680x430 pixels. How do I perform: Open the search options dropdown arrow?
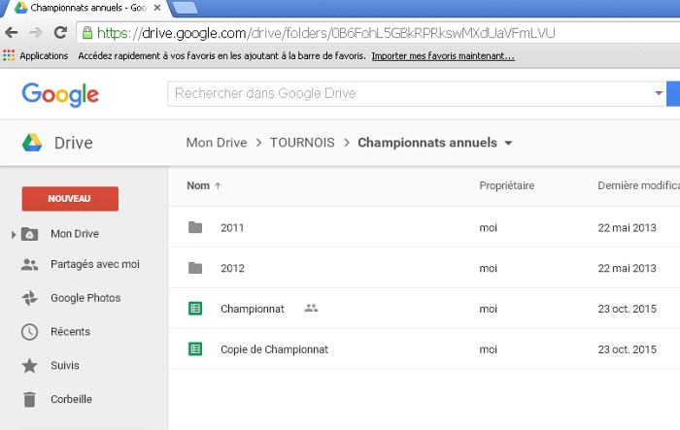tap(658, 94)
